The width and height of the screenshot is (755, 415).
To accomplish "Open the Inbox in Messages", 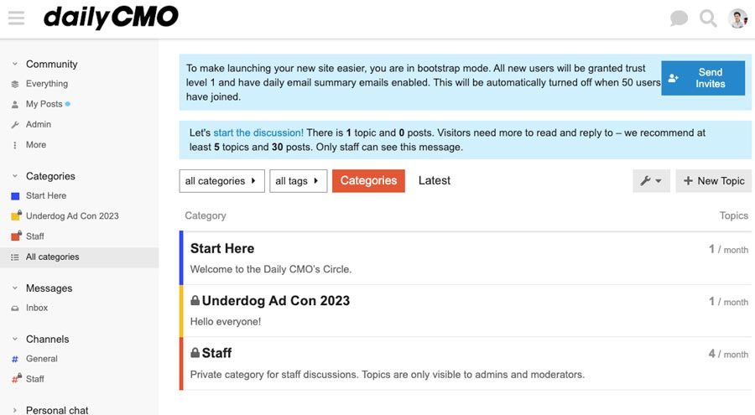I will tap(37, 308).
